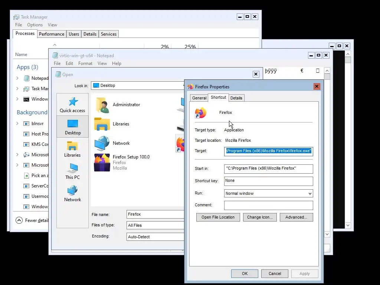Open Task Manager's View menu

[52, 25]
